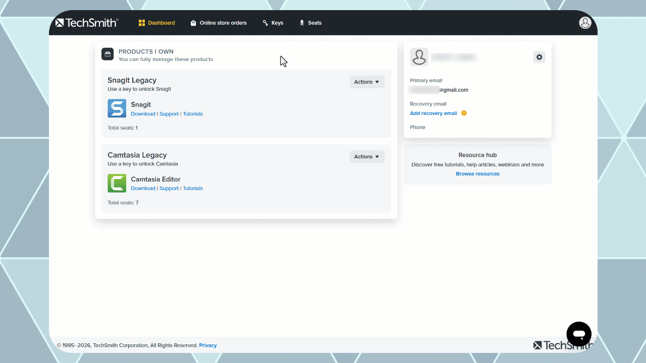Go to the Keys tab
Viewport: 646px width, 363px height.
(x=273, y=23)
